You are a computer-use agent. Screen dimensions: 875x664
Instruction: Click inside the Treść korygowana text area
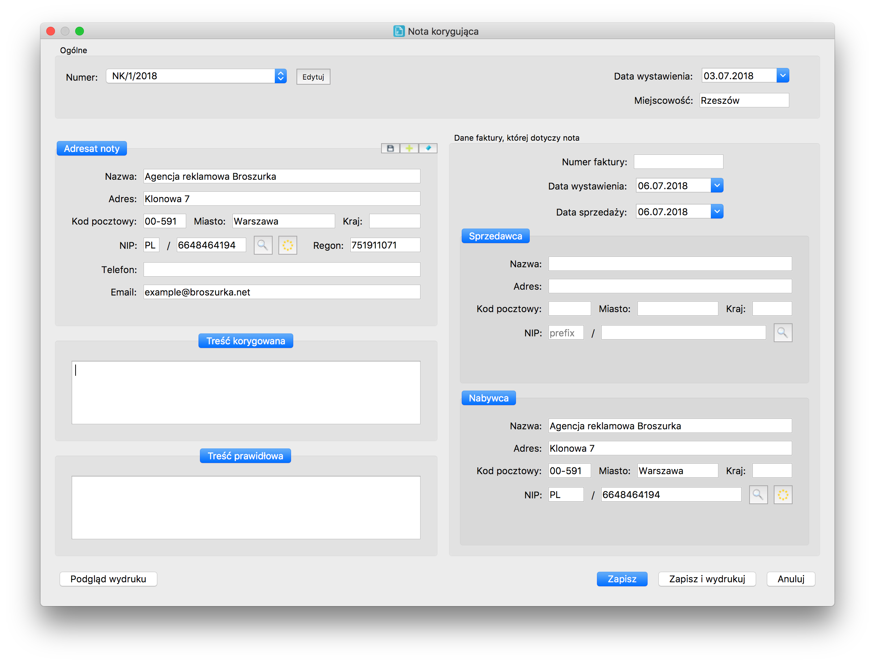pyautogui.click(x=246, y=392)
